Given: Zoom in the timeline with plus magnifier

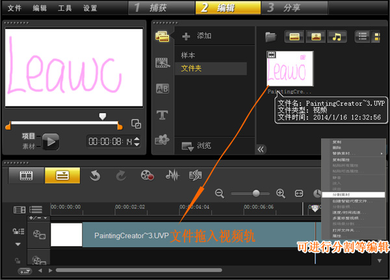Looking at the screenshot, I should (x=281, y=193).
